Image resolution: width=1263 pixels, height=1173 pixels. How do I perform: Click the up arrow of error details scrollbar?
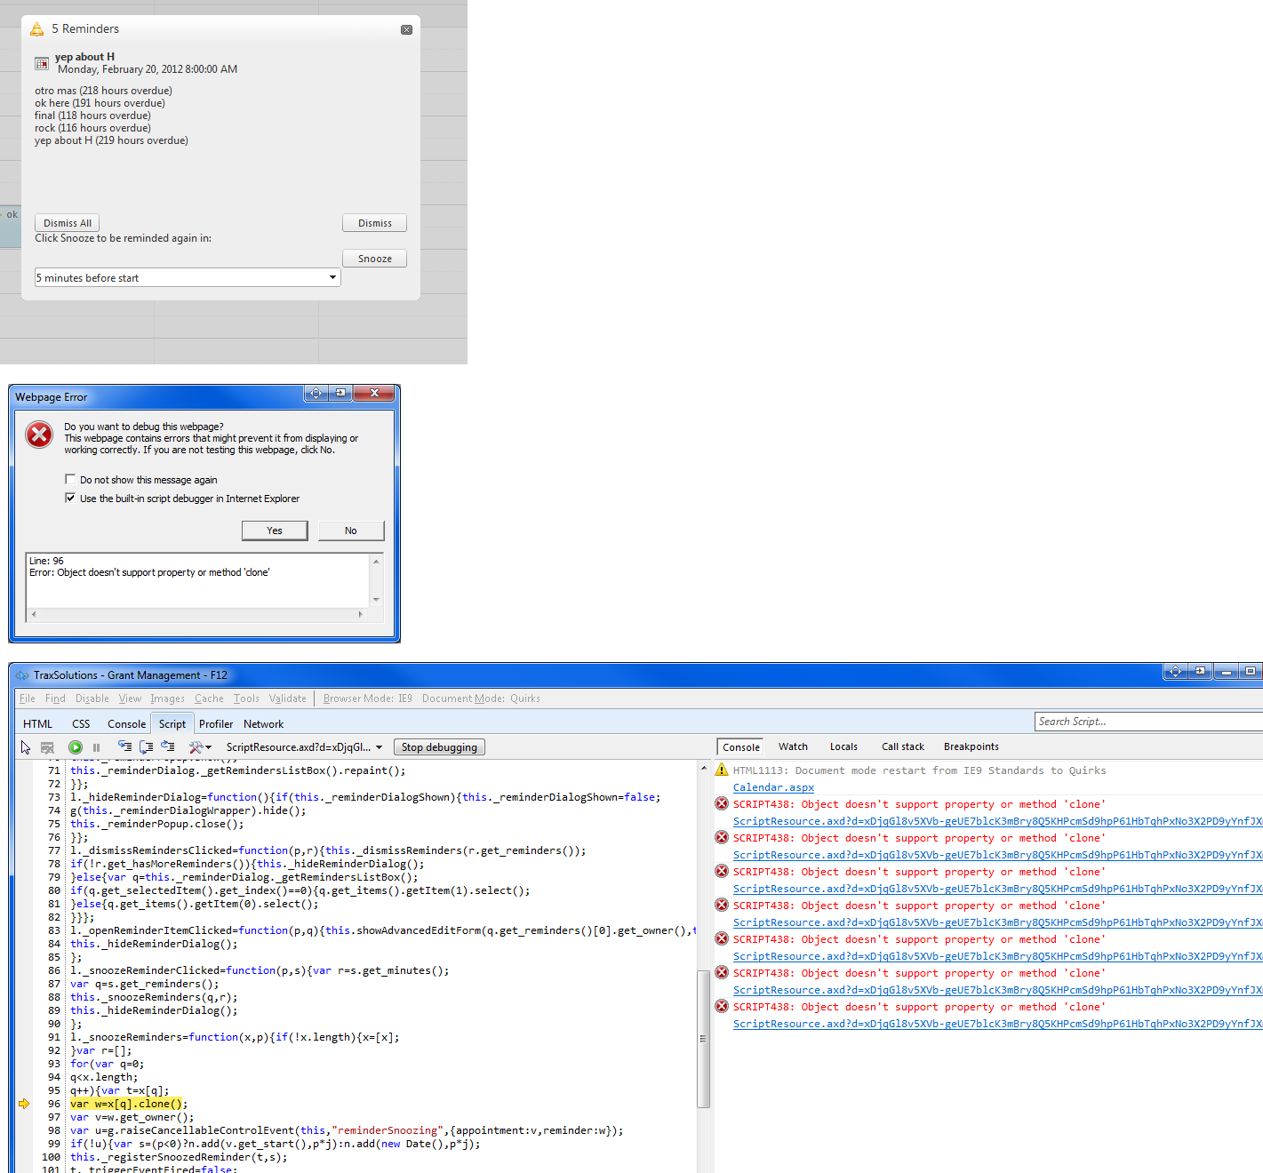(x=376, y=562)
